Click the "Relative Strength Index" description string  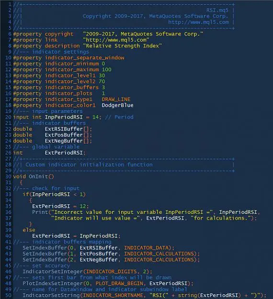[123, 46]
